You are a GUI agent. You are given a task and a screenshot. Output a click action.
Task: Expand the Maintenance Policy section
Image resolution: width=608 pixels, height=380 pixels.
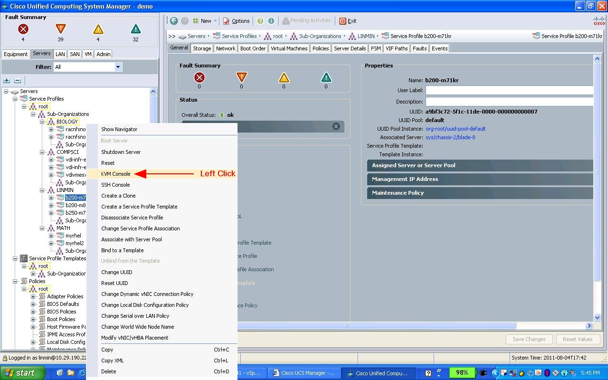[x=480, y=193]
